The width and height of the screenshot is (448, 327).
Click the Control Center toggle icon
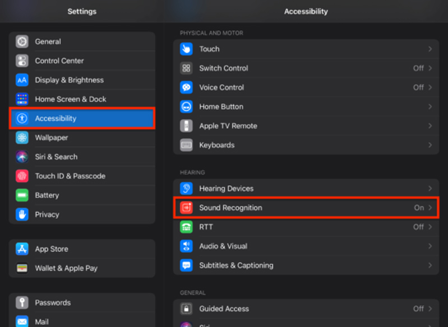[22, 61]
